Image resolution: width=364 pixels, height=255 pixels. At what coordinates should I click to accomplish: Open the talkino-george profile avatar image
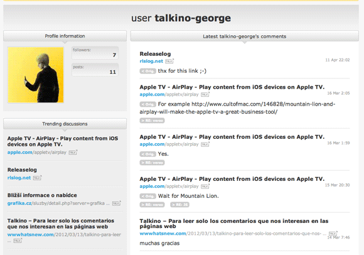[36, 75]
